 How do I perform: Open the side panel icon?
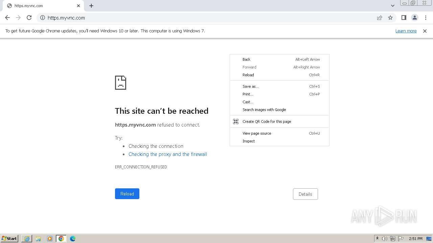404,18
